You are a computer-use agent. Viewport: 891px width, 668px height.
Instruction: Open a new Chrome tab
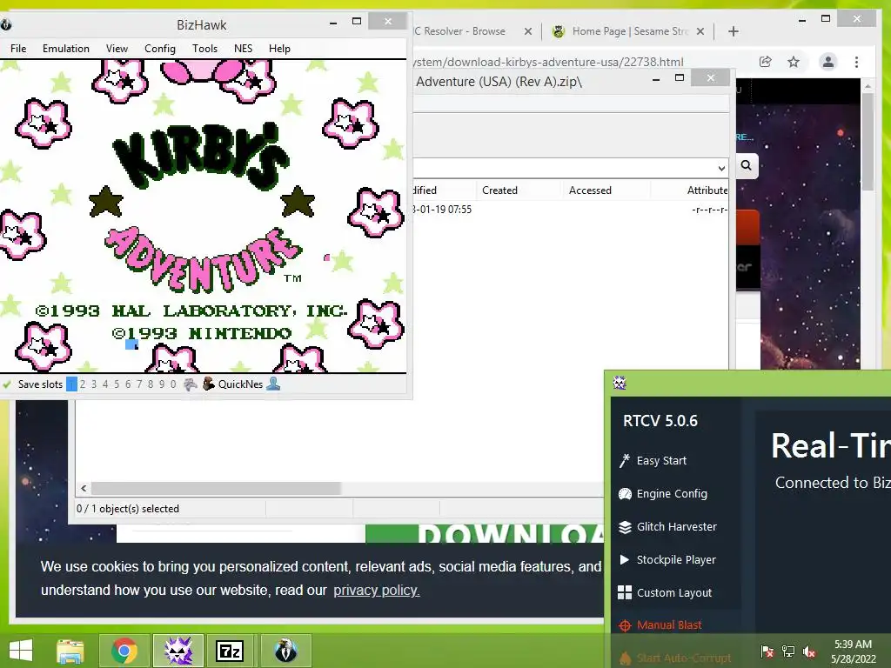[x=733, y=31]
